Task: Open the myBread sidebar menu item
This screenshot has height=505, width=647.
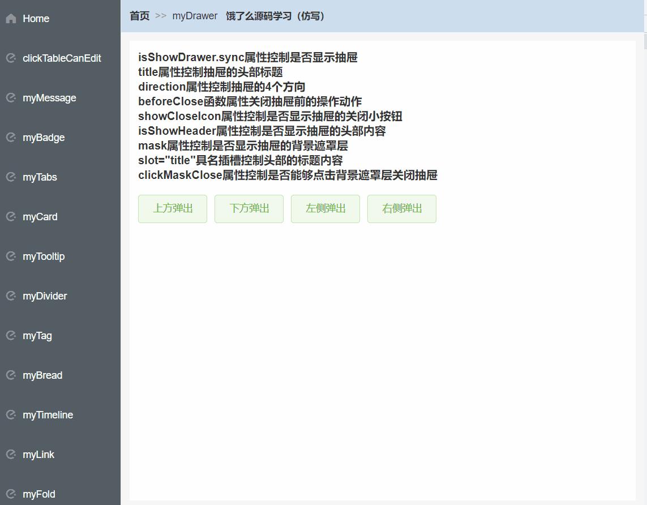Action: 60,375
